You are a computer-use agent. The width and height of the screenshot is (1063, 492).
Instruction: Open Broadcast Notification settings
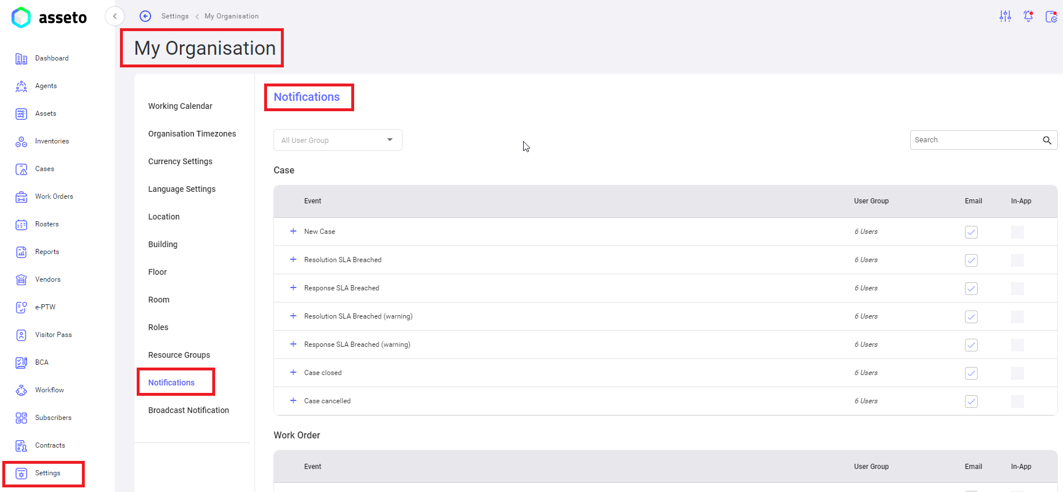(189, 410)
